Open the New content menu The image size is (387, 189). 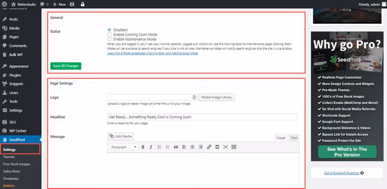coord(59,4)
